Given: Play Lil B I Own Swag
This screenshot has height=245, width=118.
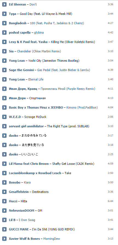Looking at the screenshot, I should tap(4, 220).
